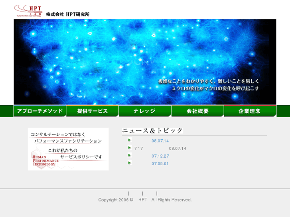Open the news link dated 07.12.27

coord(160,156)
